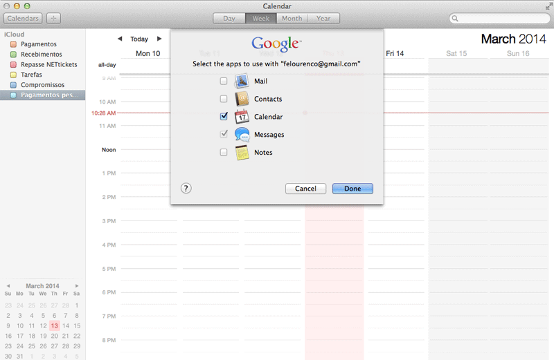Select day 10 in mini calendar
The height and width of the screenshot is (360, 554).
(x=20, y=326)
